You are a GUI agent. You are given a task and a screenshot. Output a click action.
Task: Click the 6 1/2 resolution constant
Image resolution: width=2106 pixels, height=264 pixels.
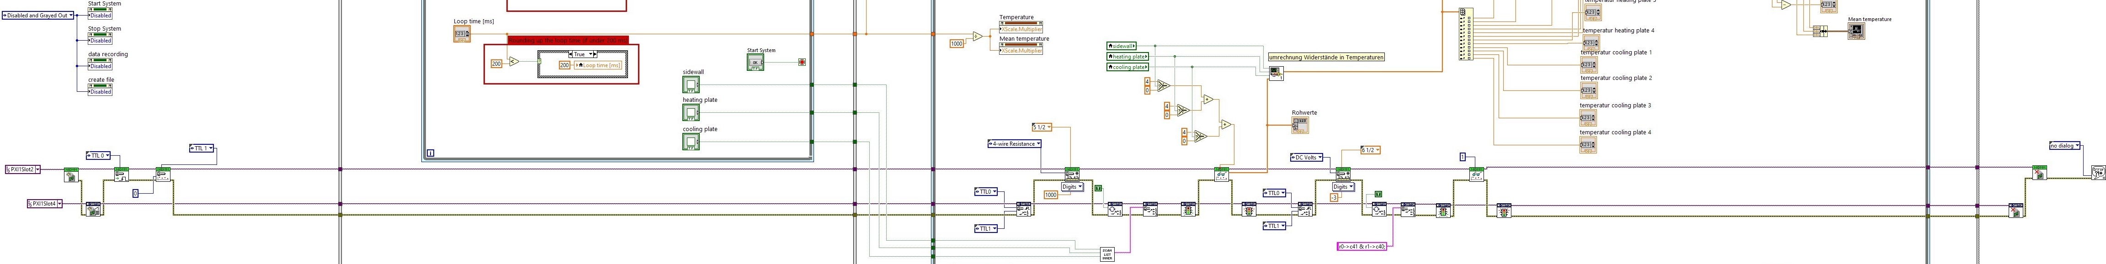coord(1370,149)
